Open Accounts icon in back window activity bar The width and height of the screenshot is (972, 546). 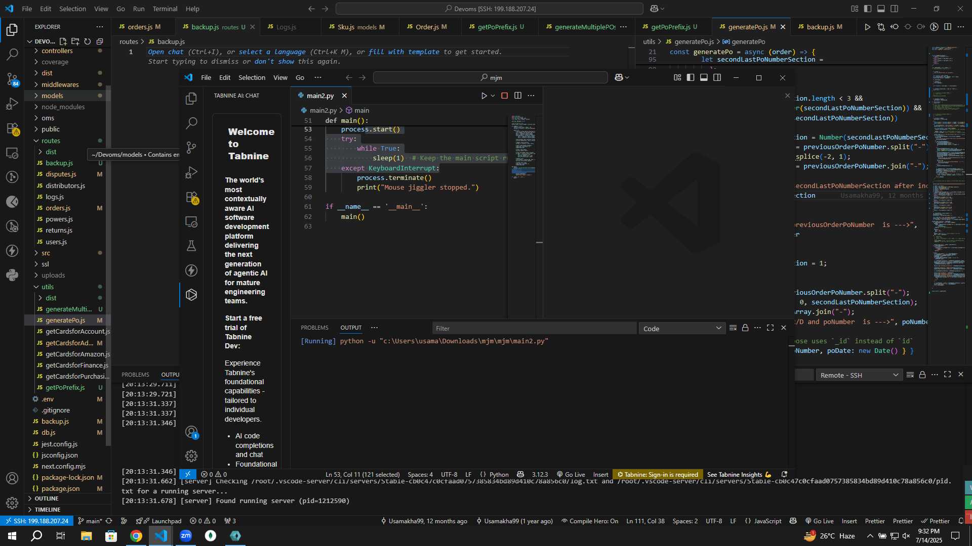click(x=12, y=478)
